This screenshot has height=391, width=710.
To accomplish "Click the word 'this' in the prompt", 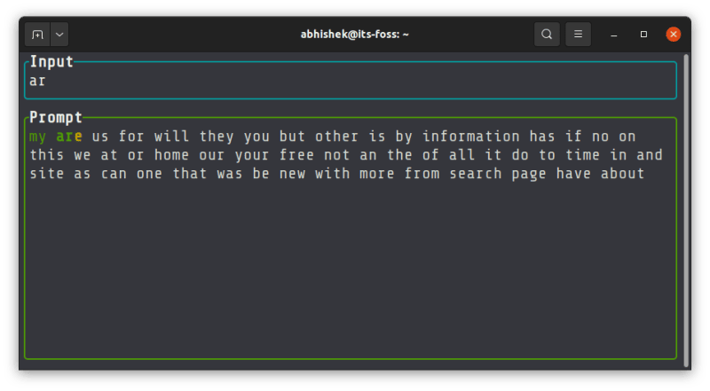I will point(47,155).
